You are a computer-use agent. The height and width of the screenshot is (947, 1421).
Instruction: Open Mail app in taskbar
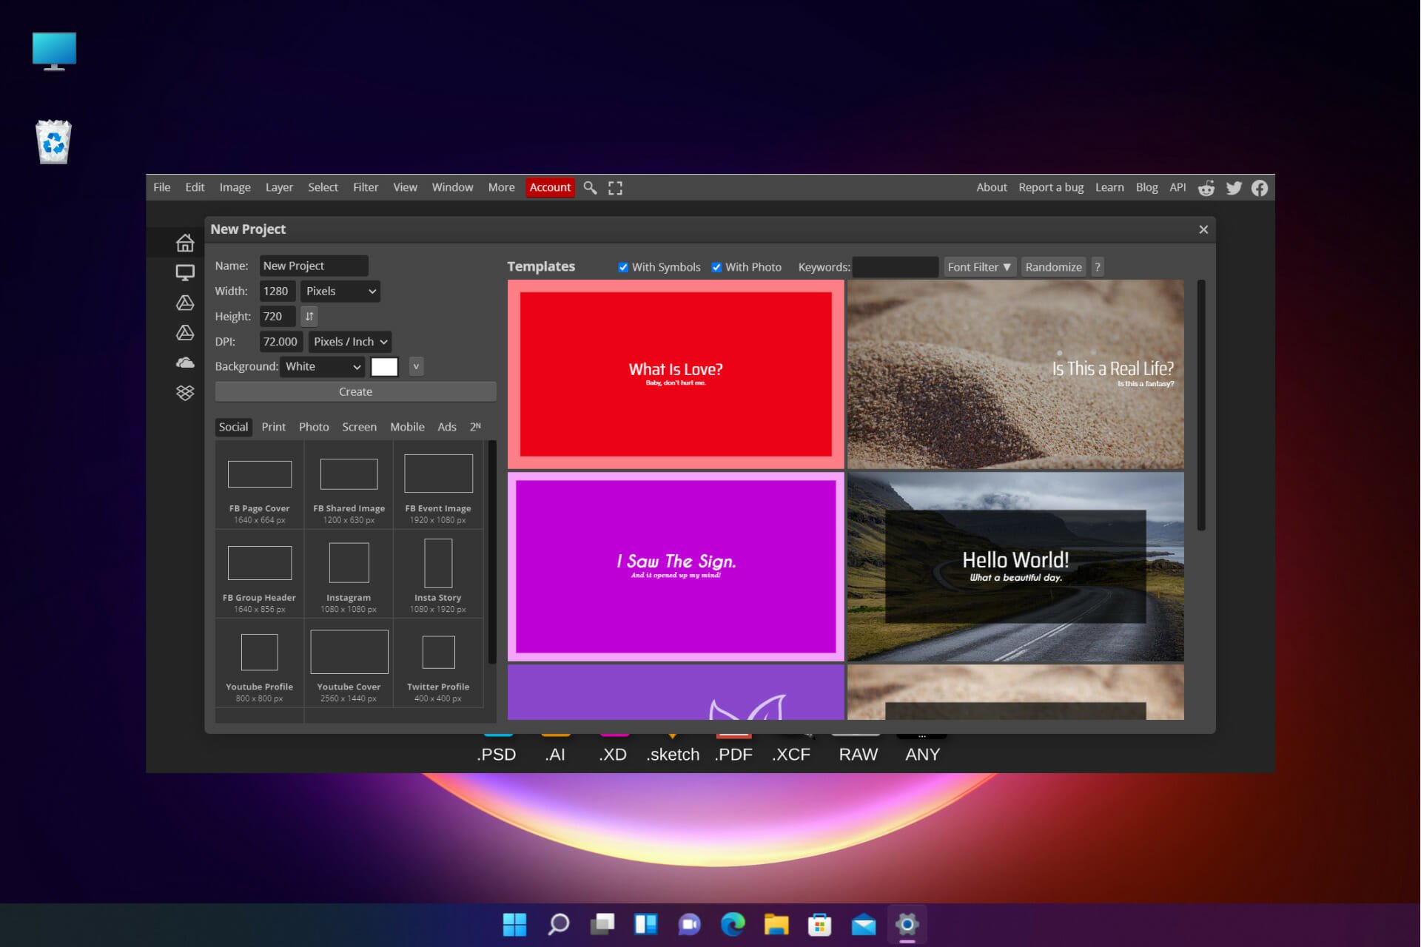click(863, 925)
